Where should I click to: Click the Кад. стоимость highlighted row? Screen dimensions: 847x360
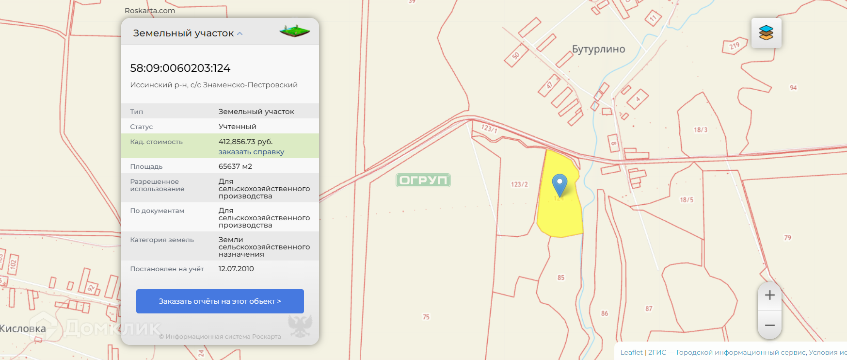pos(220,146)
